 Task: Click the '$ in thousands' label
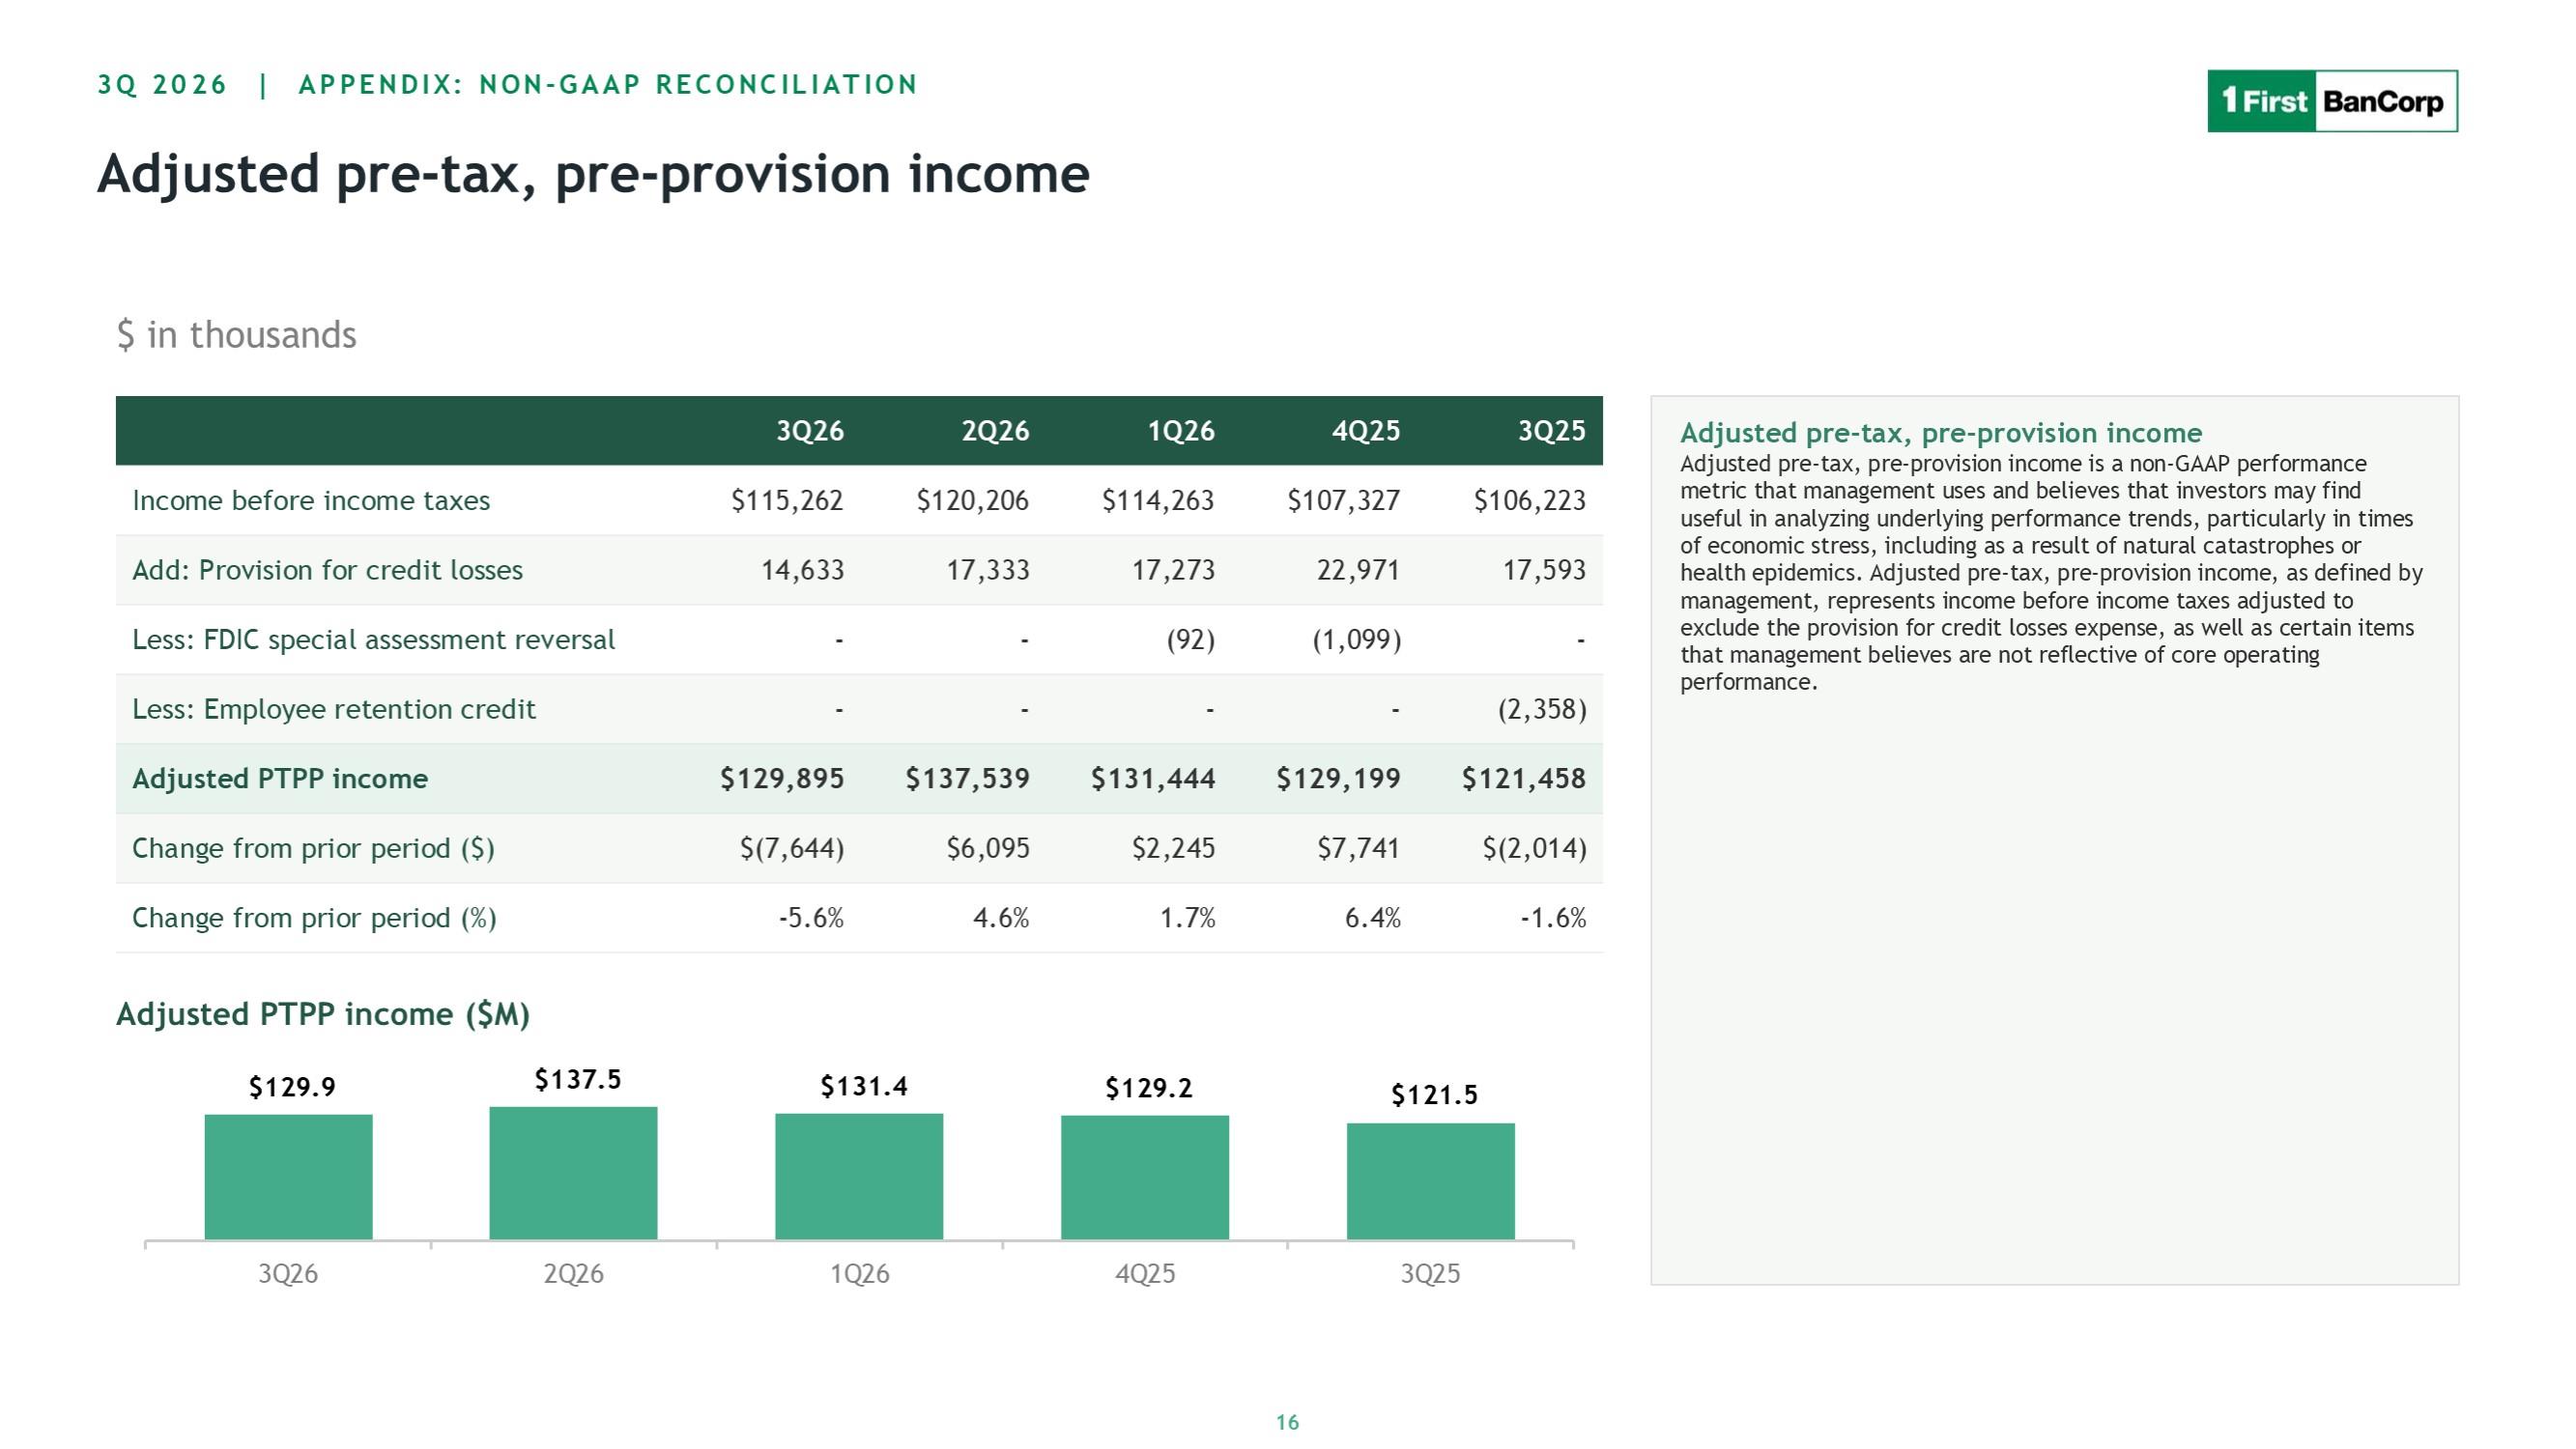click(x=236, y=335)
